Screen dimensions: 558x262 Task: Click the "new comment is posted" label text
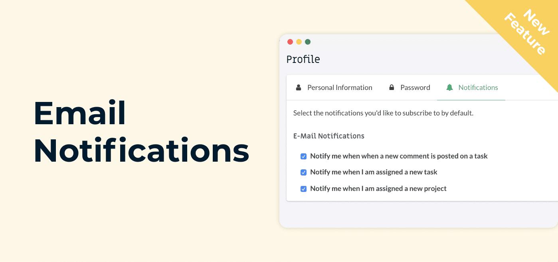399,156
